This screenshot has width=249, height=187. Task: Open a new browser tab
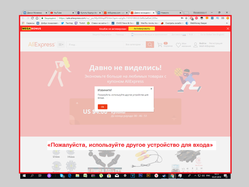click(186, 13)
